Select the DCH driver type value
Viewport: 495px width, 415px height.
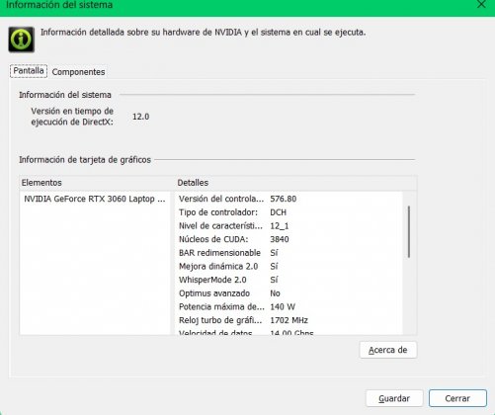click(x=278, y=212)
